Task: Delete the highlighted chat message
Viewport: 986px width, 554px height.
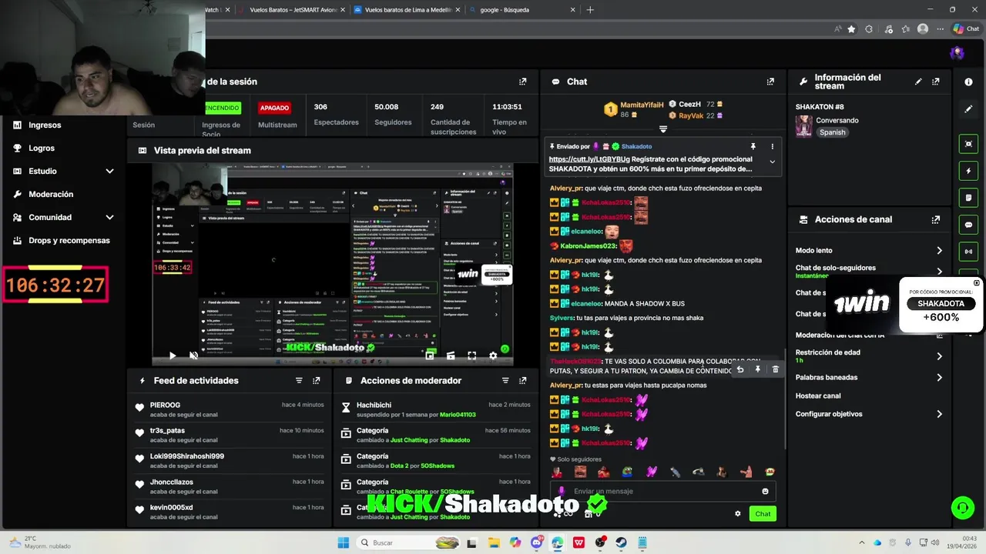Action: click(x=775, y=370)
